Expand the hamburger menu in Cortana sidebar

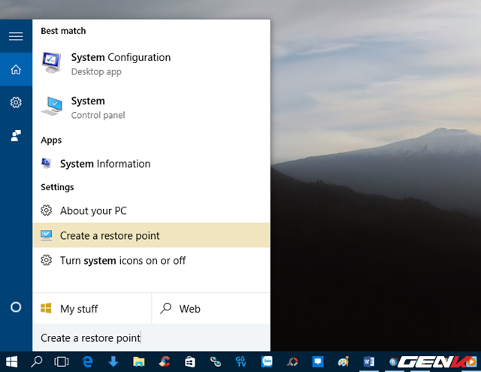(16, 36)
